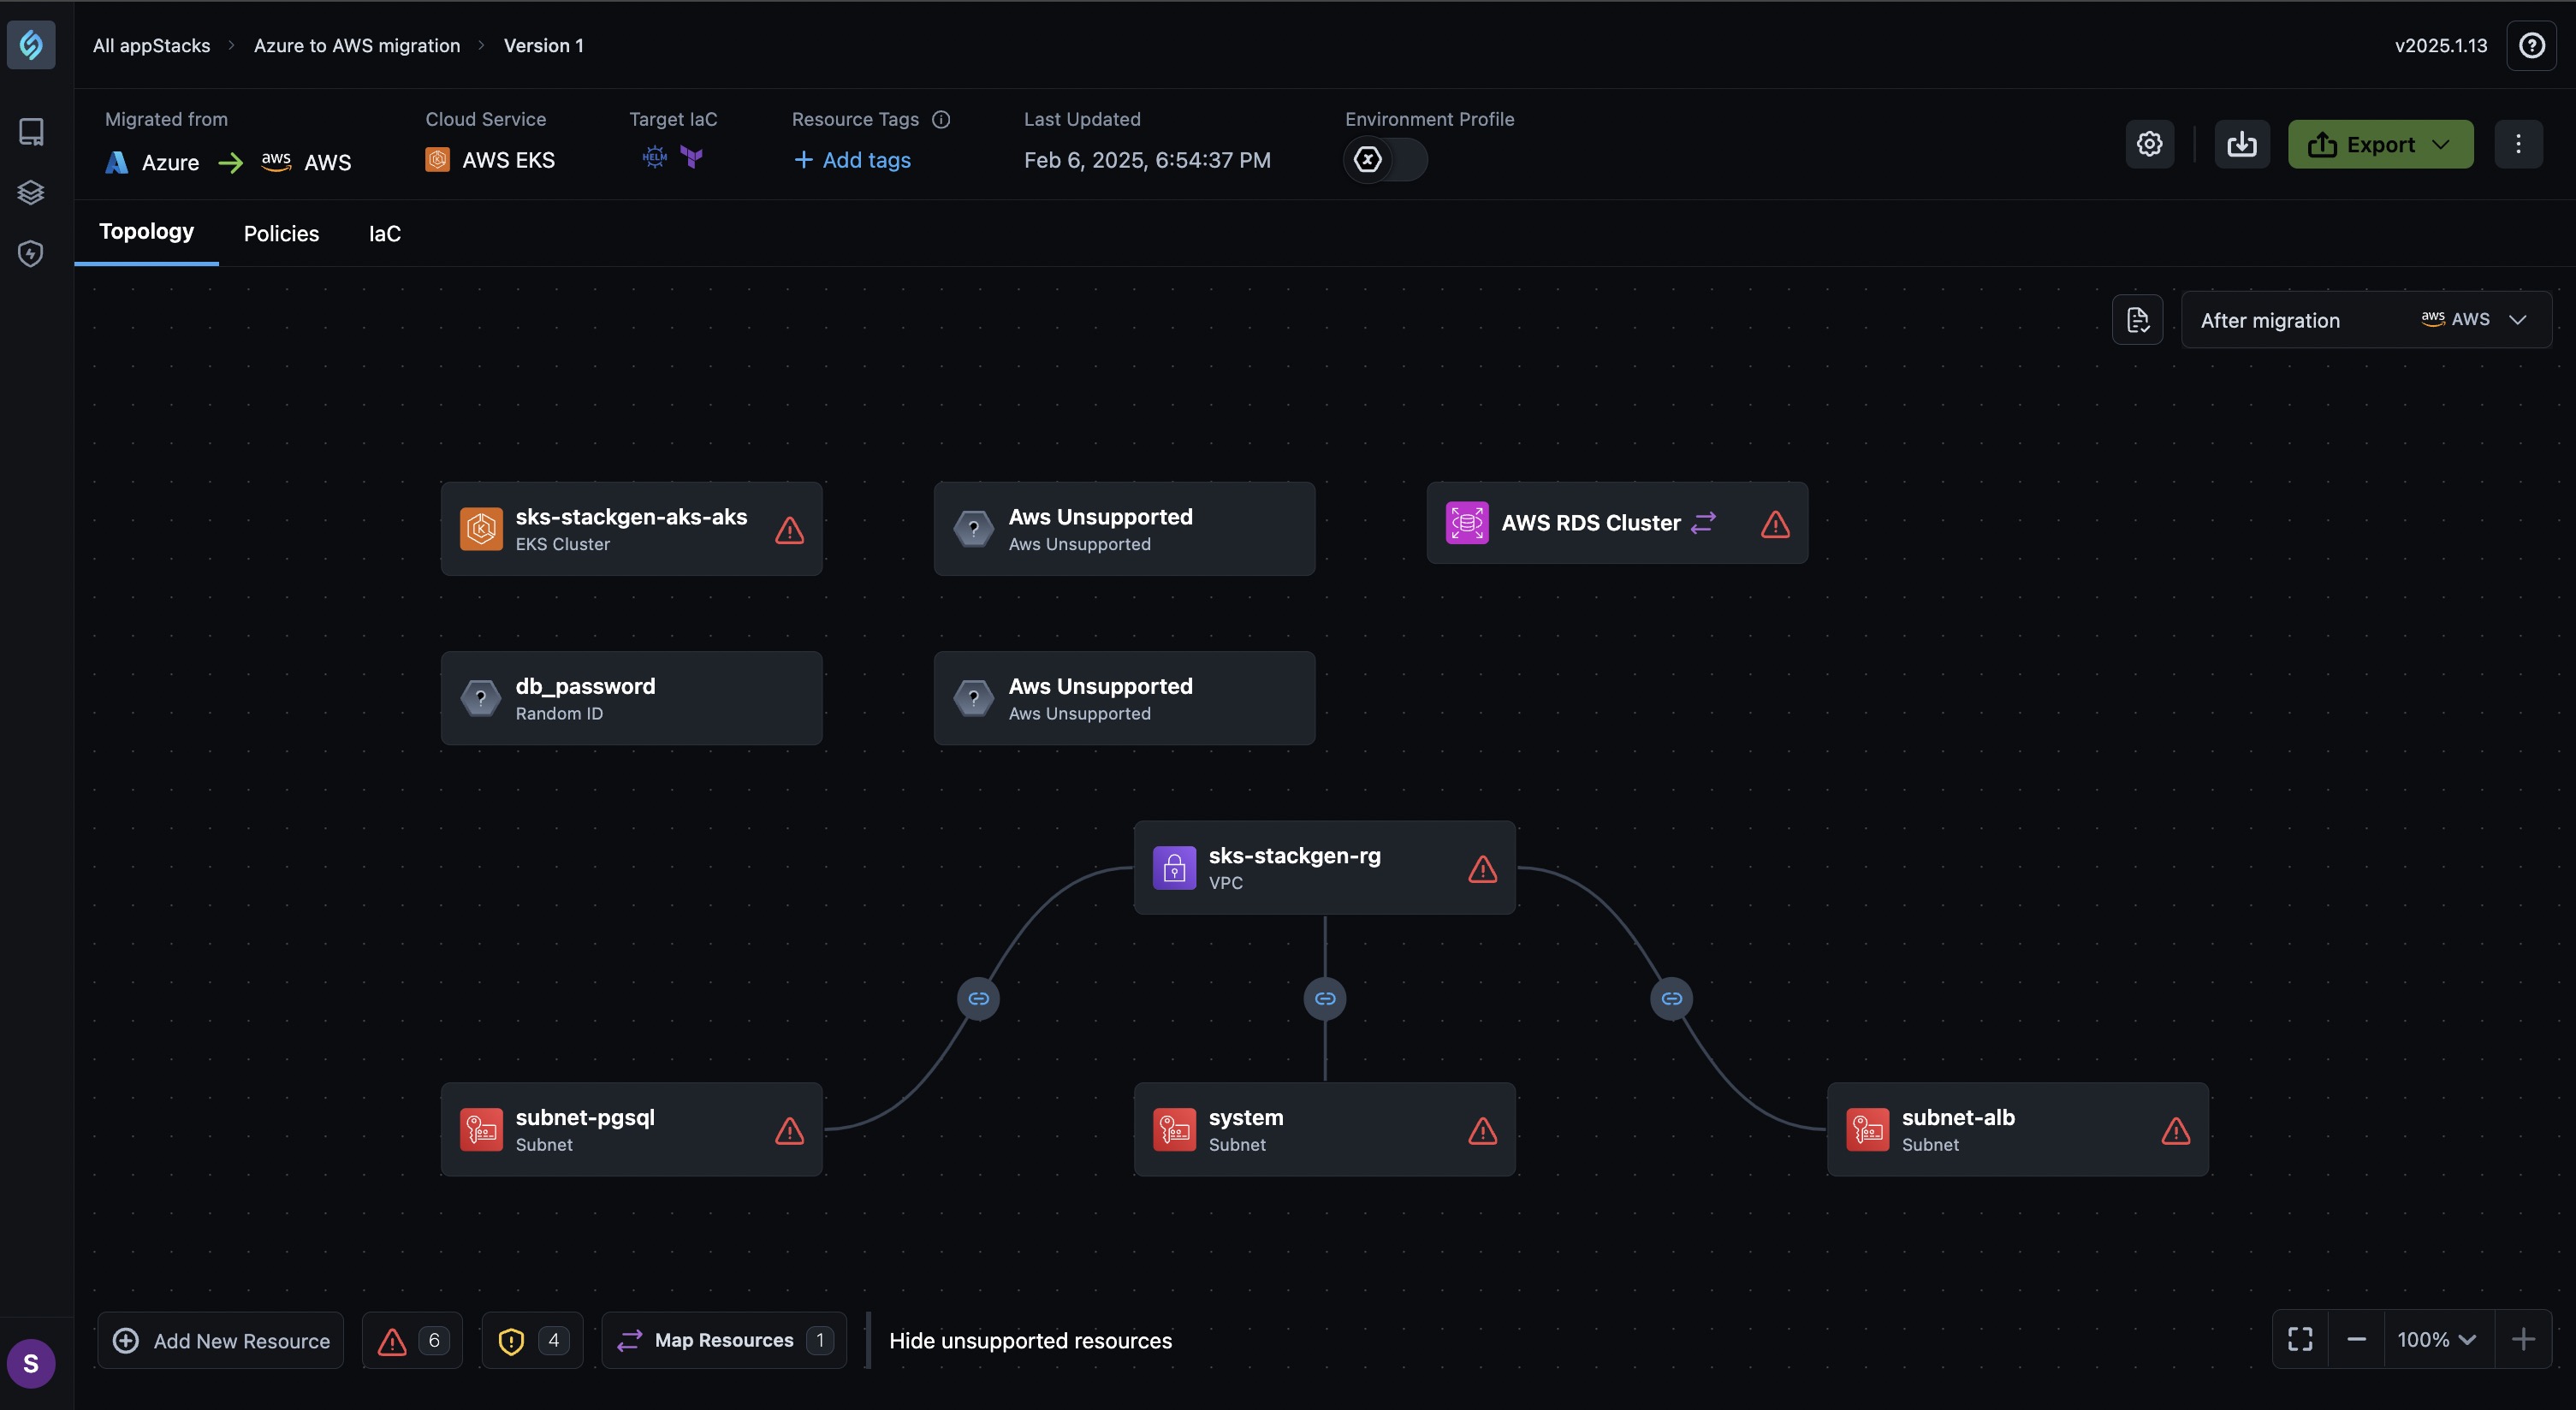Screen dimensions: 2576x1410
Task: Switch to the Policies tab
Action: pos(281,234)
